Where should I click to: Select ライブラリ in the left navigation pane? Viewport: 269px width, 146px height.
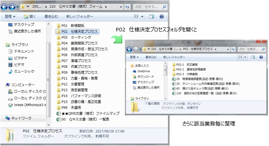coord(17,45)
